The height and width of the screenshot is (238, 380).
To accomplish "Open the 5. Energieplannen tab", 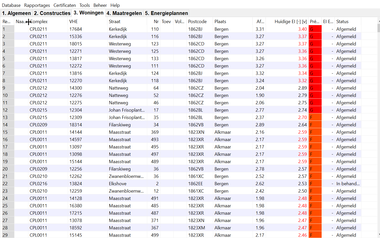I will point(167,13).
